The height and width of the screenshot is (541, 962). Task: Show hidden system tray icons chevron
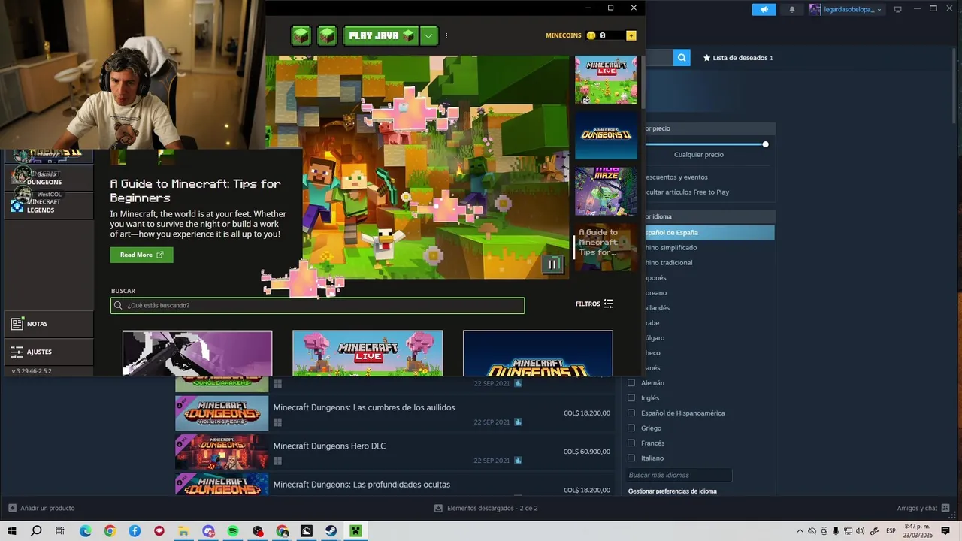point(800,531)
